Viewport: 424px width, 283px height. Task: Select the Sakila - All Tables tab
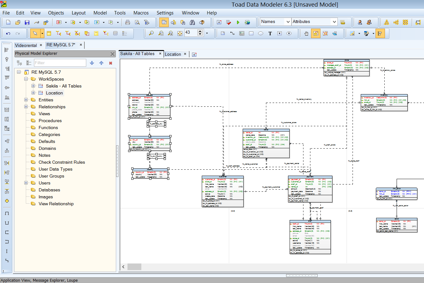(137, 54)
